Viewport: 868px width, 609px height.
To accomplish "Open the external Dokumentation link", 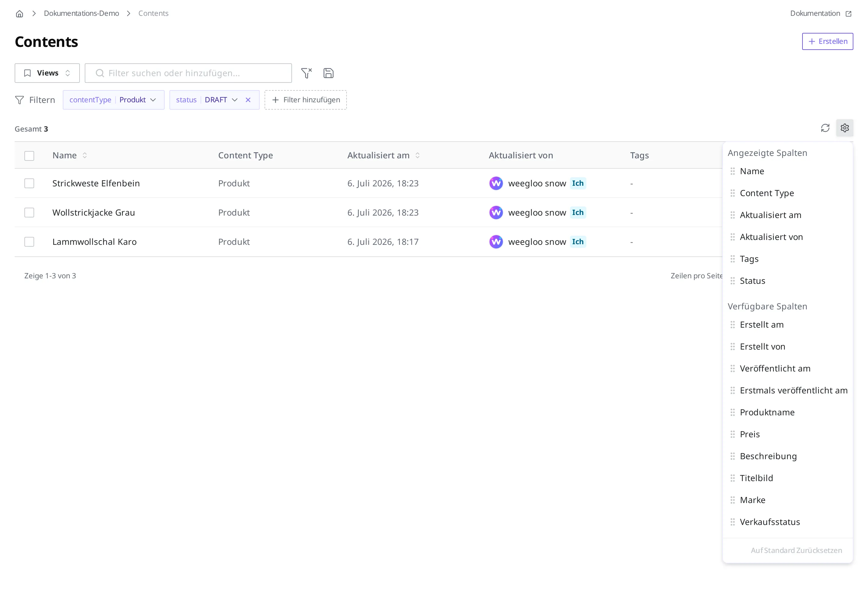I will (820, 13).
